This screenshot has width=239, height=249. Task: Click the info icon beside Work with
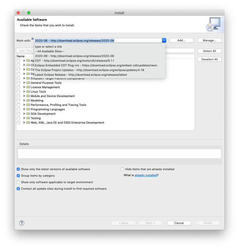(x=32, y=39)
